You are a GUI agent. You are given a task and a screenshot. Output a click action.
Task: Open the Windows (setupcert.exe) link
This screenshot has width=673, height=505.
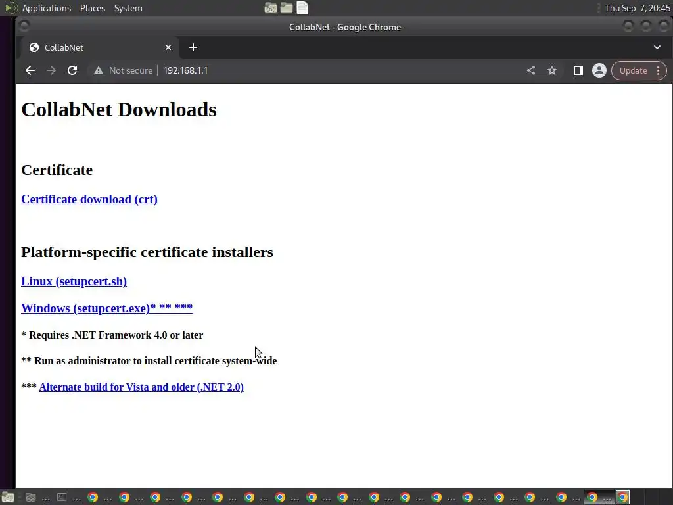(x=107, y=308)
